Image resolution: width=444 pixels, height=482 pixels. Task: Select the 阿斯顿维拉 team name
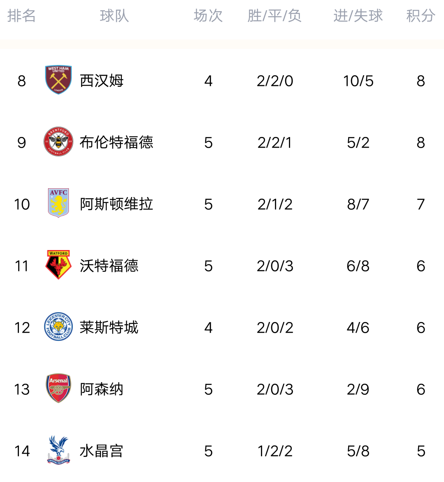click(116, 204)
